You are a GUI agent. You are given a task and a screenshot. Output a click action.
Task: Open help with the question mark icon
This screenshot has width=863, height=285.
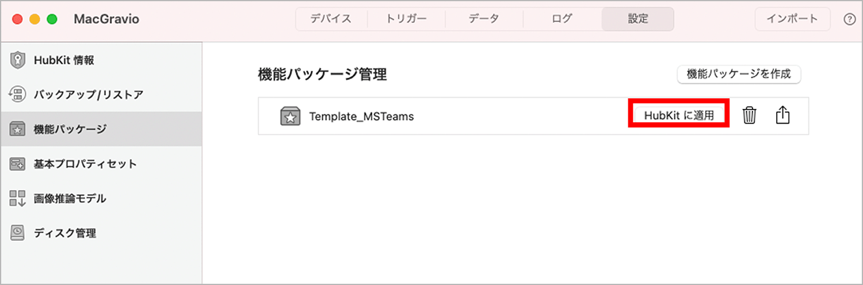click(x=849, y=19)
